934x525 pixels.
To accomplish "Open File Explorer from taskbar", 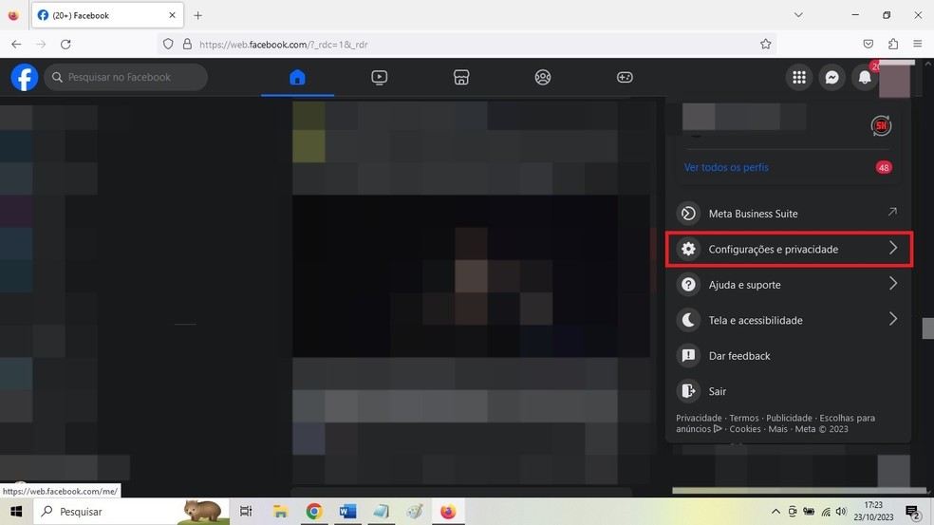I will (280, 512).
